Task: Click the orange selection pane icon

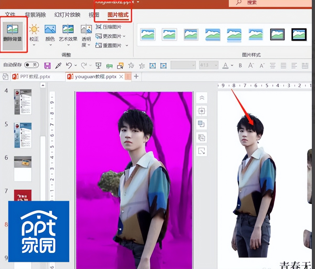Action: tap(120, 66)
